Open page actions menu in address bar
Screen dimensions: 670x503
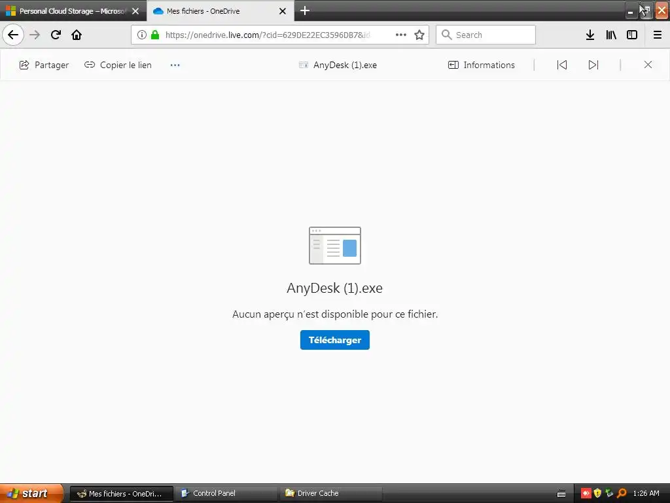(401, 35)
